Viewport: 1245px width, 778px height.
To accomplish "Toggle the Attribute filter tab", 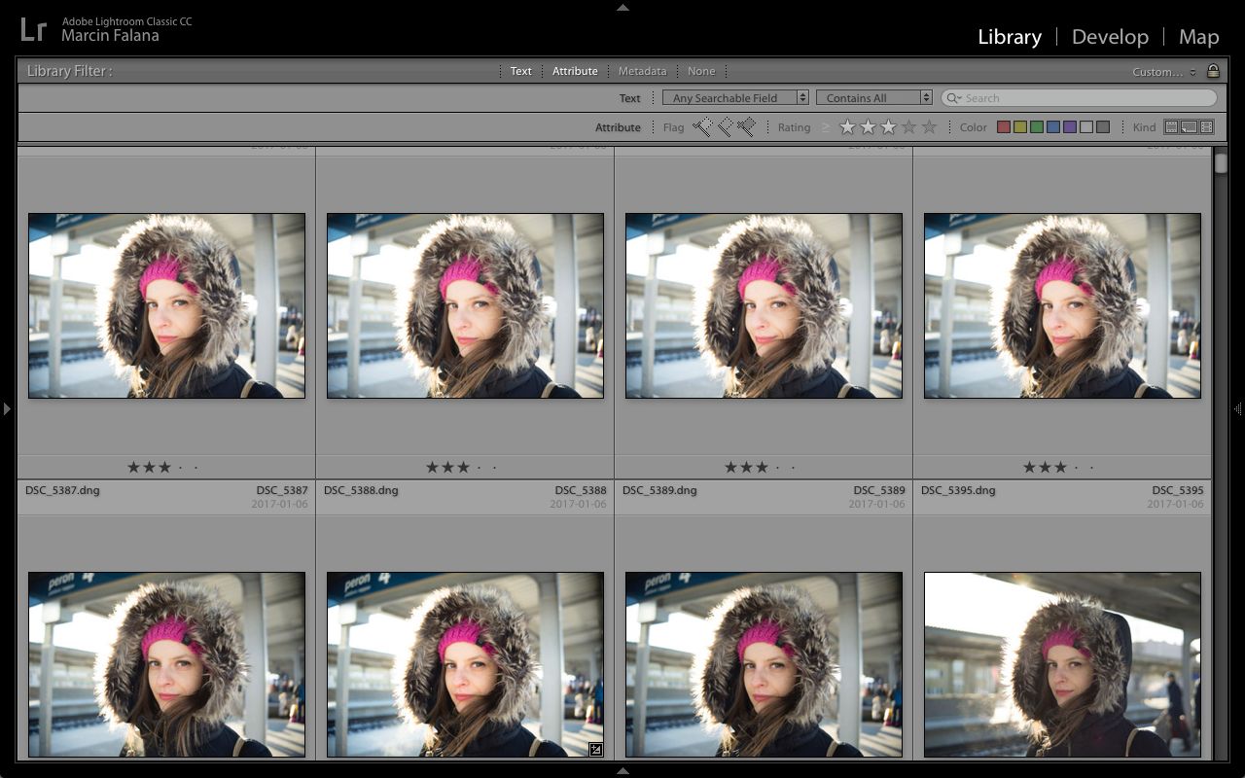I will point(575,71).
